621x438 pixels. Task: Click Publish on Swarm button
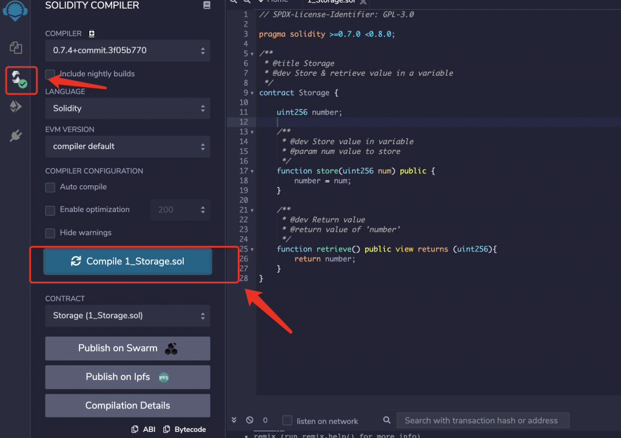tap(127, 348)
